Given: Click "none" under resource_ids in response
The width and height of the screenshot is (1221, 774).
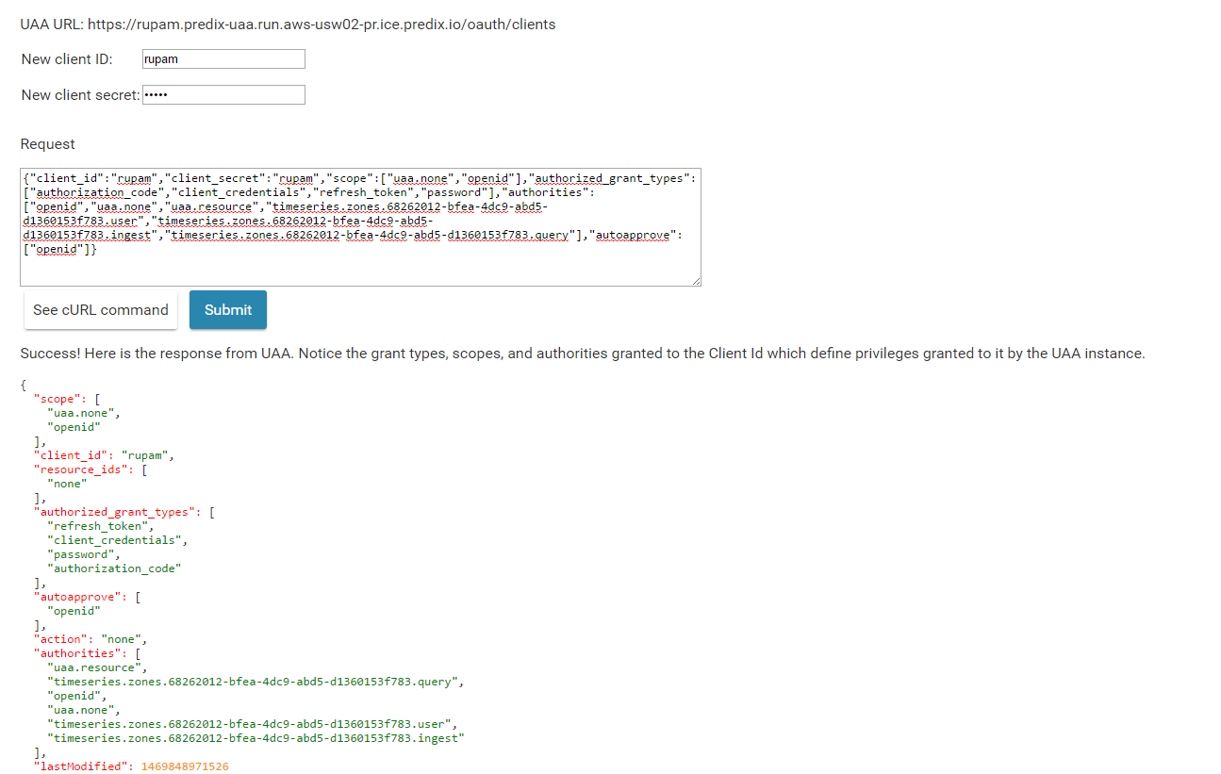Looking at the screenshot, I should [67, 484].
